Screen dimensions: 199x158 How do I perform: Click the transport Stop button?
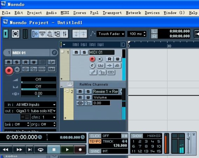[x=54, y=150]
